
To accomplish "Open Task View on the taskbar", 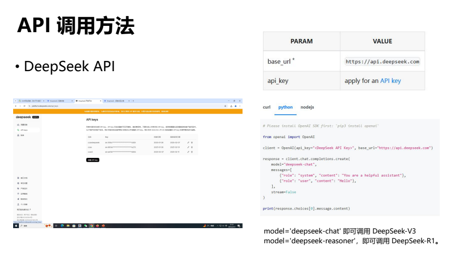I will (56, 226).
